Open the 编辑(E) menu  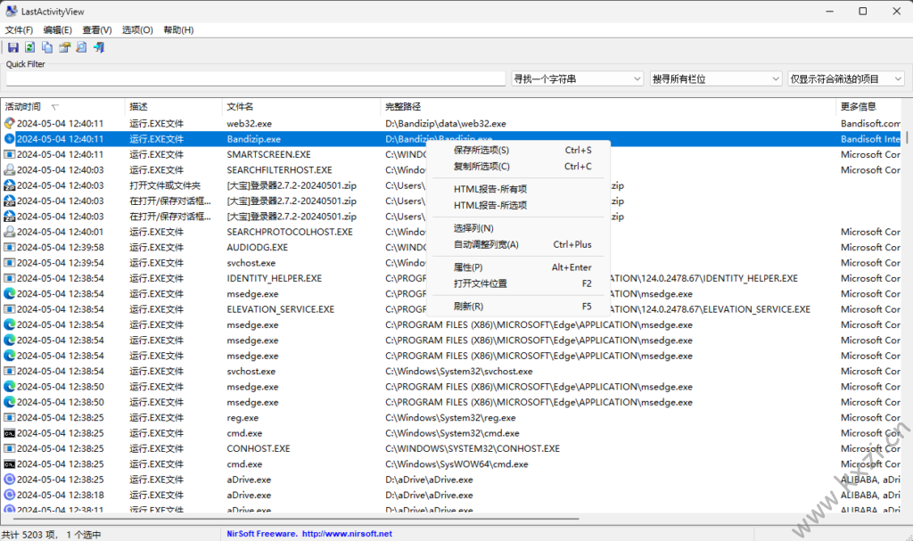click(58, 29)
